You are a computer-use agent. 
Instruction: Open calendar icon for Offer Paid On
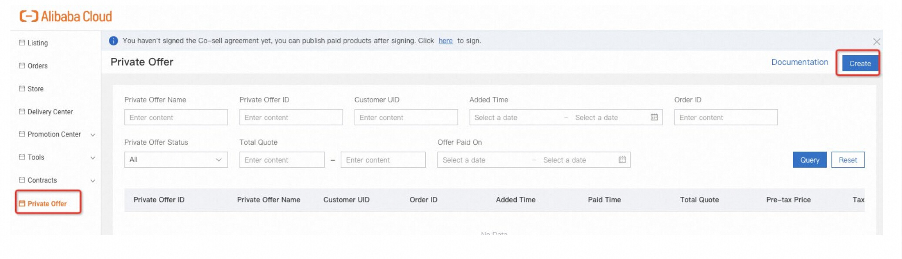[622, 160]
